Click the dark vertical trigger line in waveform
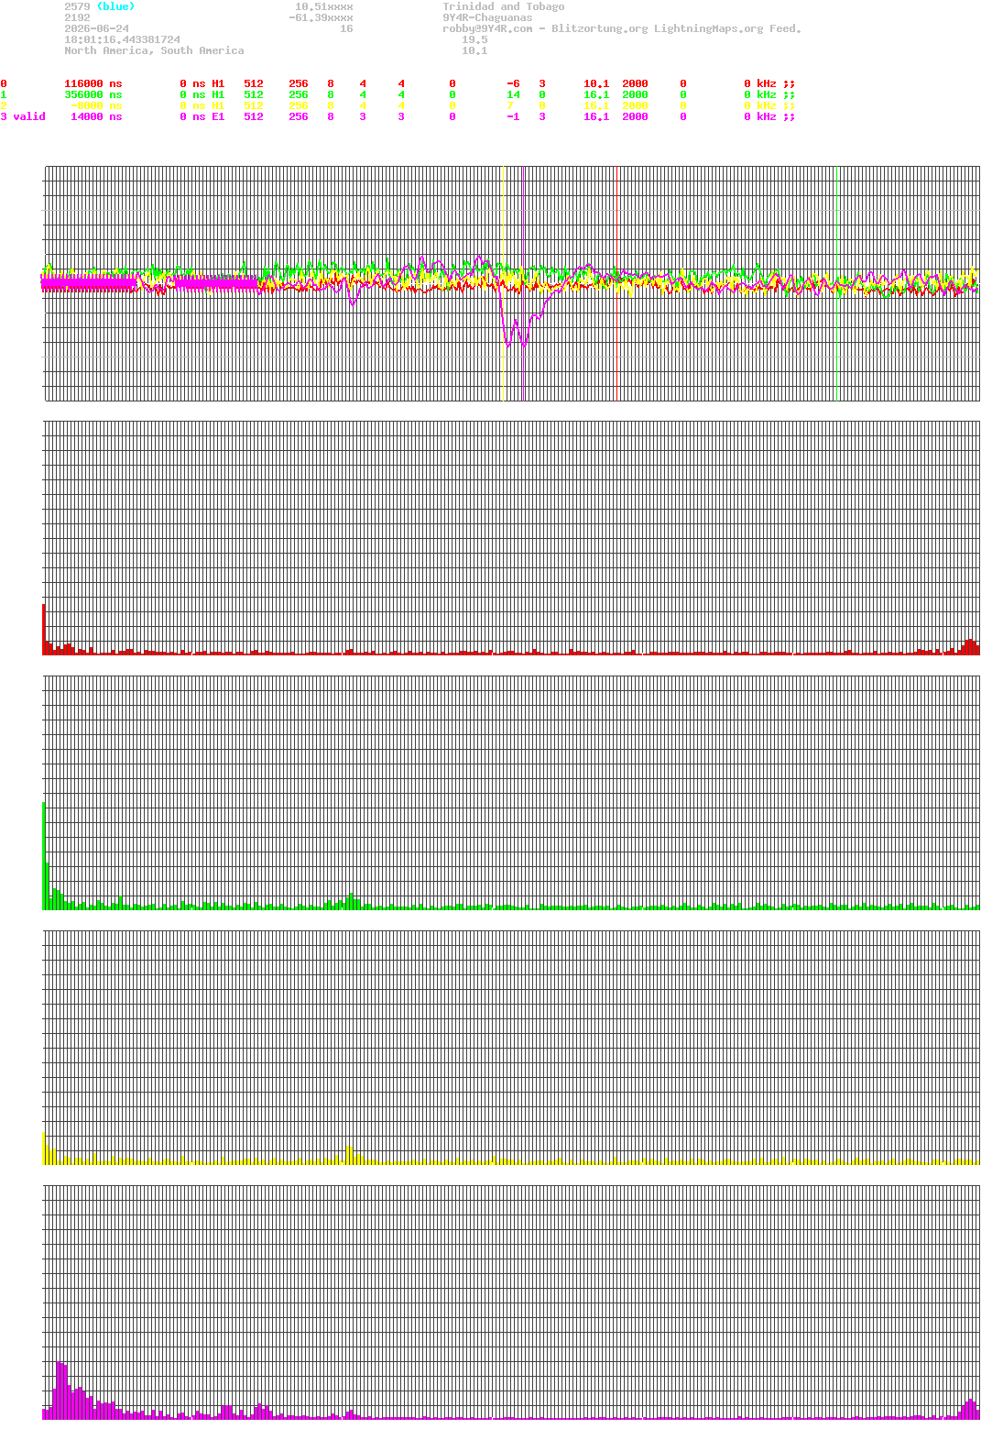The width and height of the screenshot is (1003, 1440). pos(523,283)
